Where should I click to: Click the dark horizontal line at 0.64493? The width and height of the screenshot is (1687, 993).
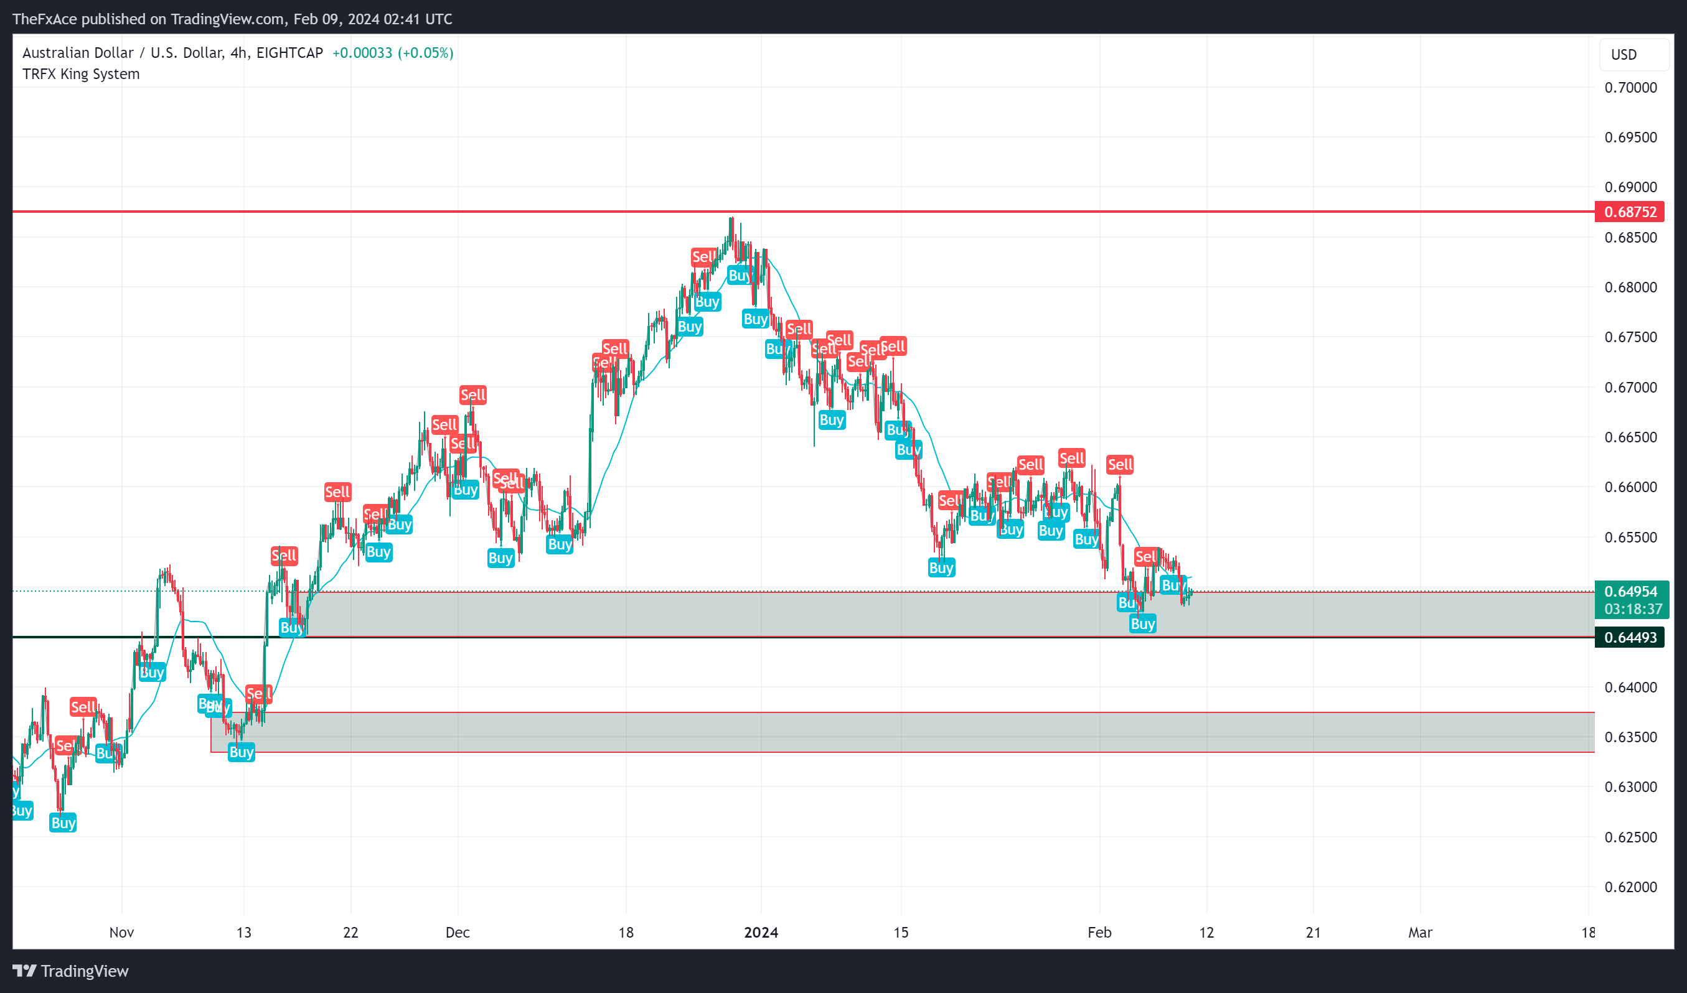coord(803,637)
